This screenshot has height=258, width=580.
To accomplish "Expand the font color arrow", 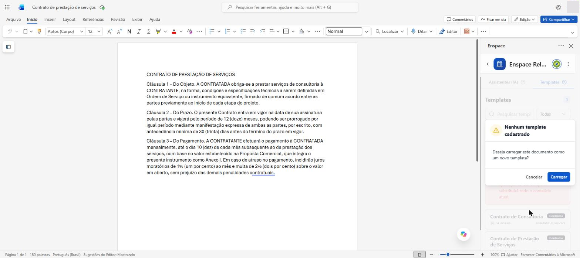I will (181, 31).
